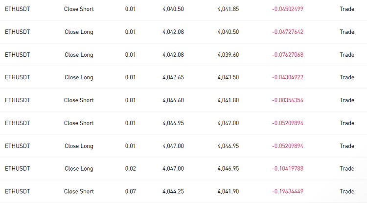Click Trade in the -0.04304922 row
The image size is (367, 203).
click(347, 77)
